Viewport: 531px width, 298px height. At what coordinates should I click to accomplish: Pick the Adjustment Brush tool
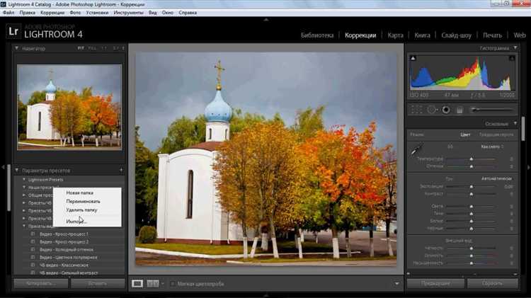click(x=492, y=110)
